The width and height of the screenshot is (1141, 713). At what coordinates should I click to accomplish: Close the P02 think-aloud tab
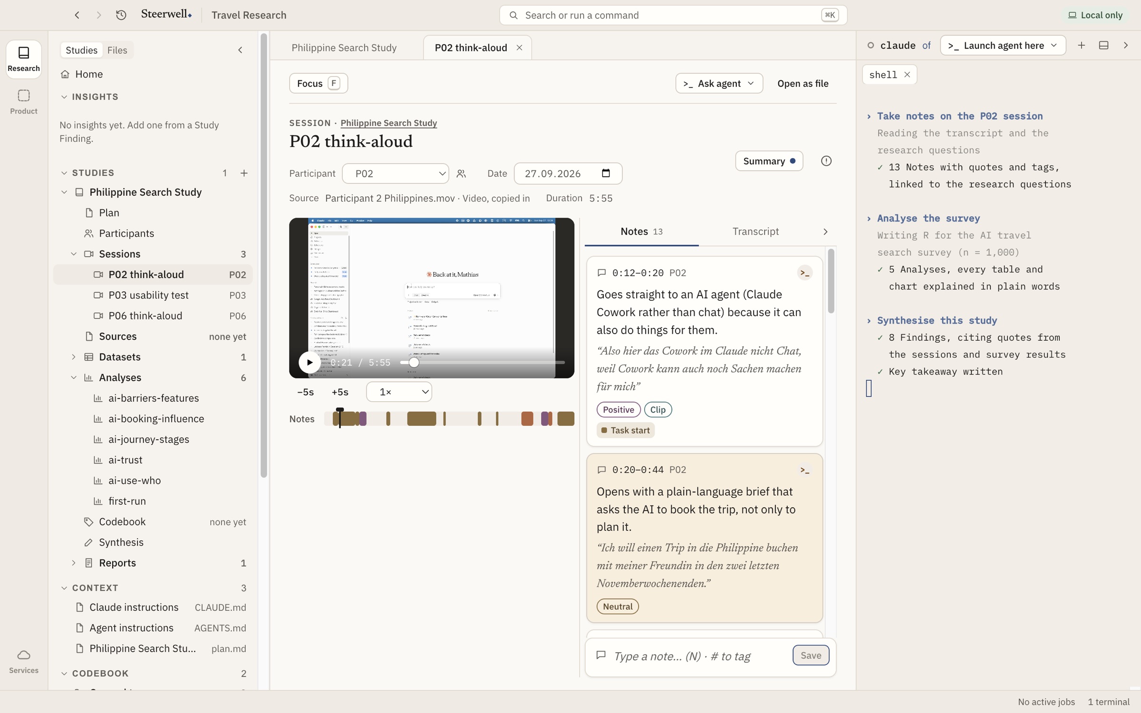519,48
